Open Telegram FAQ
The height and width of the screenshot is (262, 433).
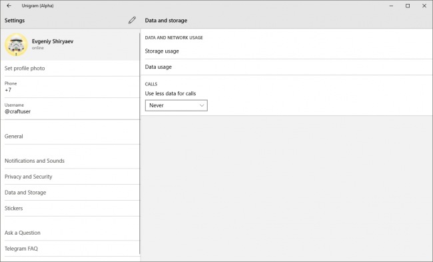point(70,249)
